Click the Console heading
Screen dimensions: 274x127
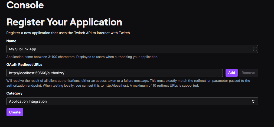point(25,5)
